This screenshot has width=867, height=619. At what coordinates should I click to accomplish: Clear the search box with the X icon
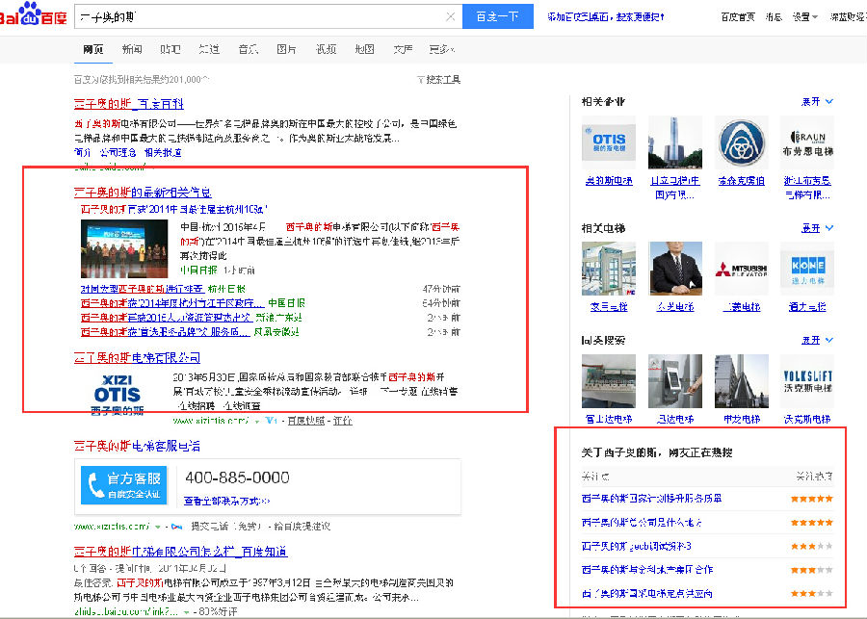[450, 16]
